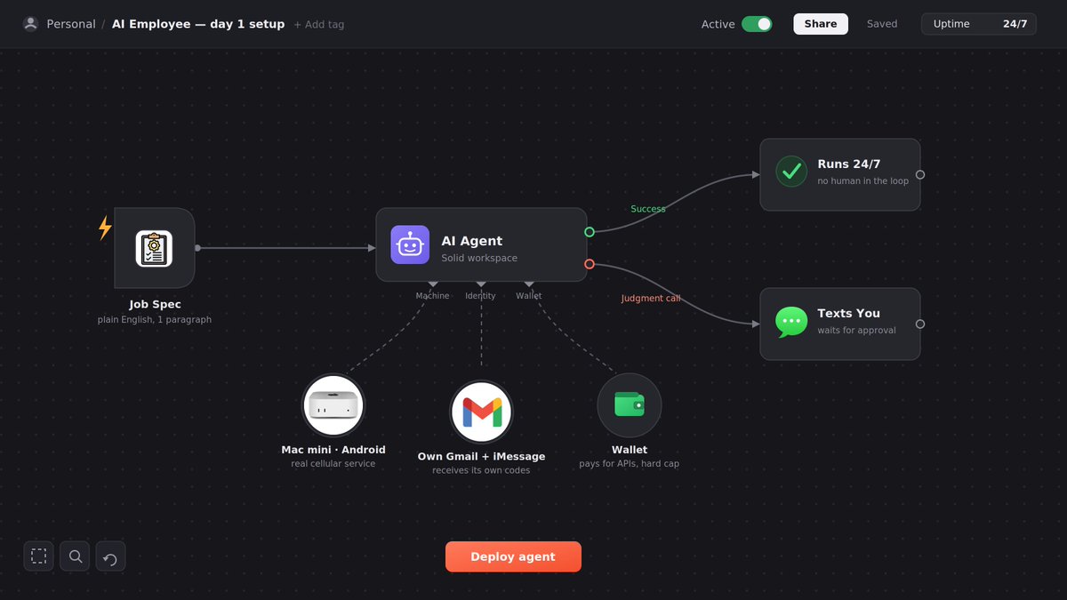Click the Job Spec output connector dot
The height and width of the screenshot is (600, 1067).
[197, 248]
